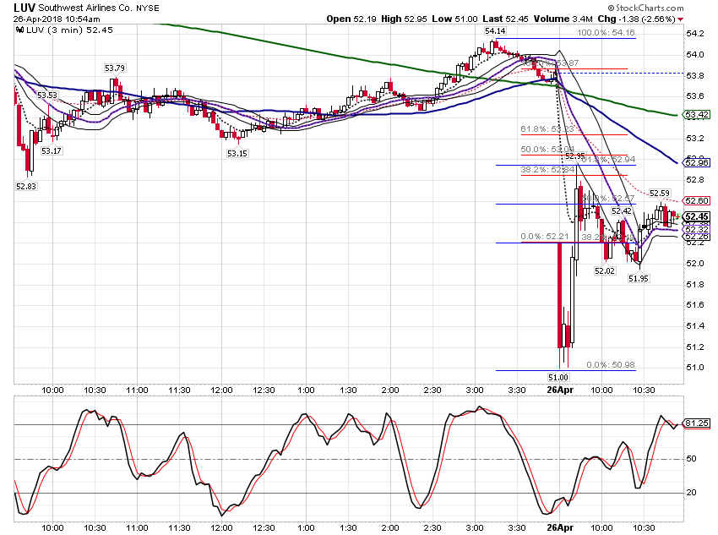Viewport: 718px width, 535px height.
Task: Click the 54.2 price axis label
Action: click(695, 34)
